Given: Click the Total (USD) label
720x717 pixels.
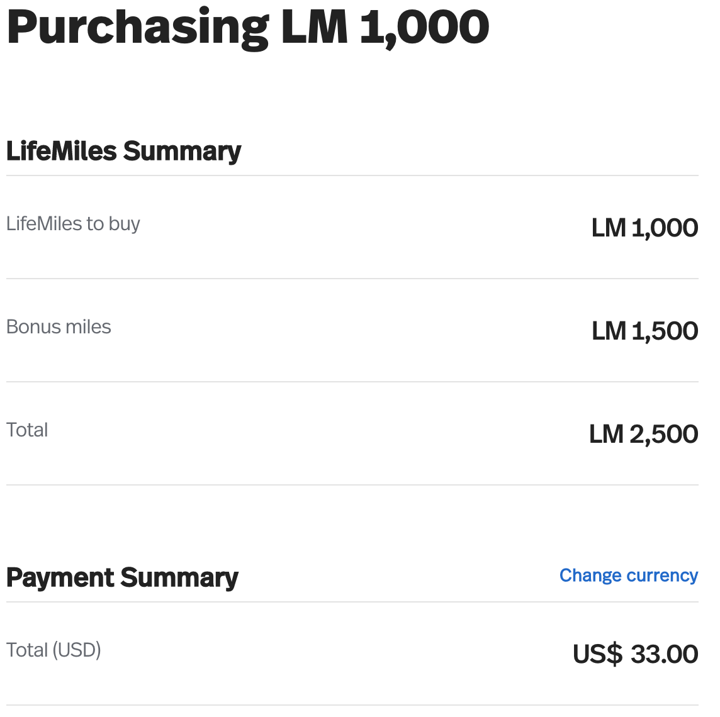Looking at the screenshot, I should pyautogui.click(x=53, y=650).
